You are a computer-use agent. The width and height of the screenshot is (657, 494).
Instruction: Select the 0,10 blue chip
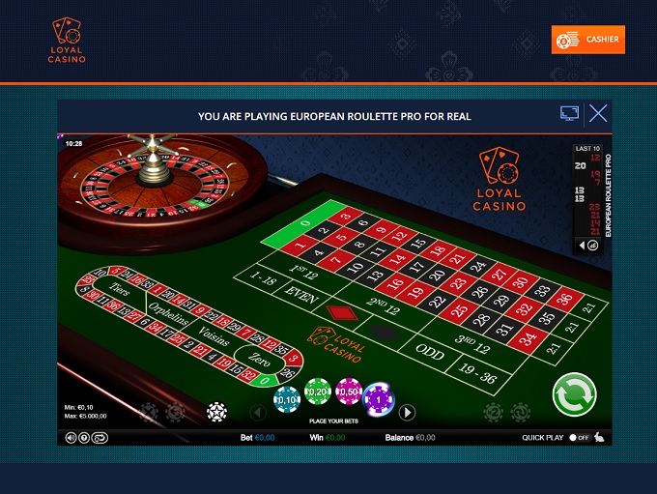[x=287, y=399]
